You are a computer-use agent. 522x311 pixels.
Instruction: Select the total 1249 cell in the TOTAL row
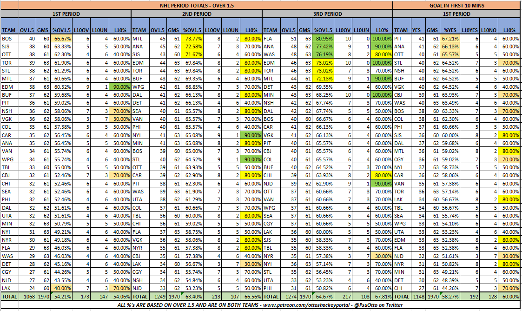(158, 296)
